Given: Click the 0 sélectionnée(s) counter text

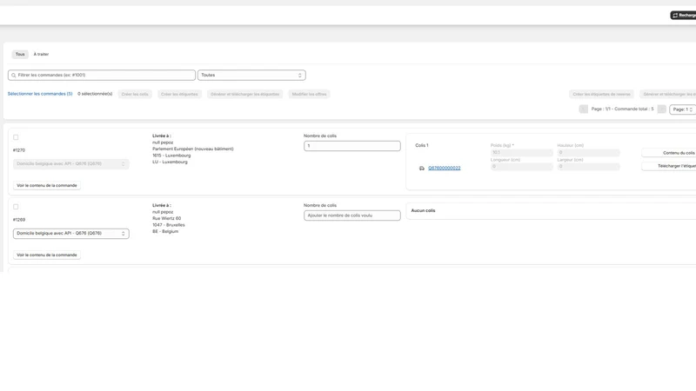Looking at the screenshot, I should pyautogui.click(x=95, y=94).
